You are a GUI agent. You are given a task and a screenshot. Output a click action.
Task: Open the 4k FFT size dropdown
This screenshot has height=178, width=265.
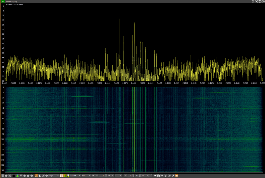click(x=95, y=175)
